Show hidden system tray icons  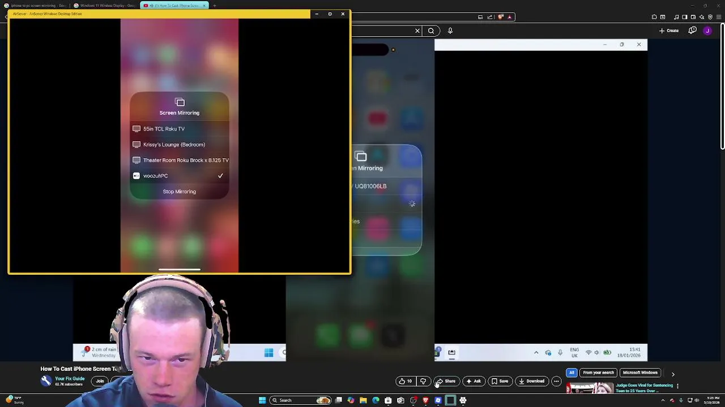663,400
